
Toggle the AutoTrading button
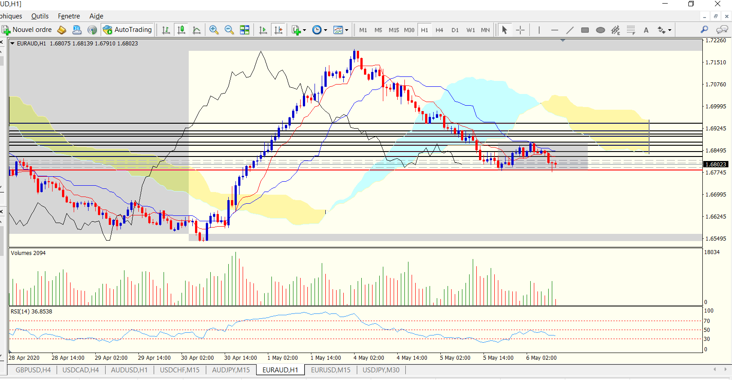pos(128,30)
